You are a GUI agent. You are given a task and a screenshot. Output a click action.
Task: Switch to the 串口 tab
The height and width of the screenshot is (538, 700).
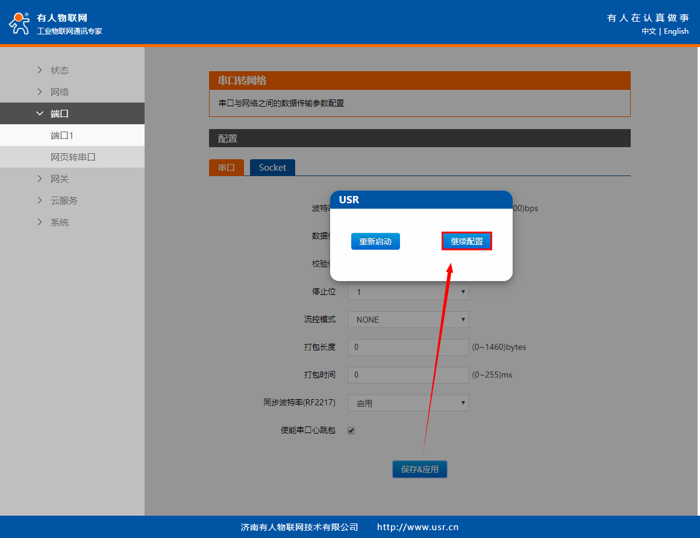(x=227, y=168)
